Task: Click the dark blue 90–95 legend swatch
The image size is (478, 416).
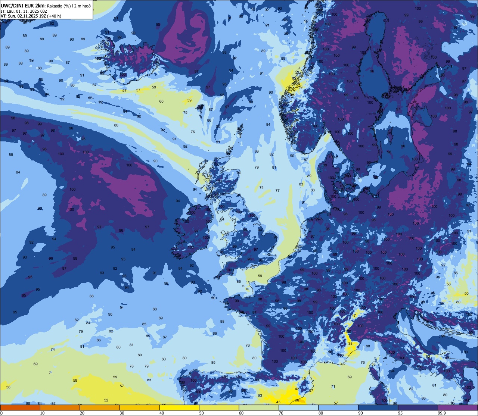Action: [378, 407]
